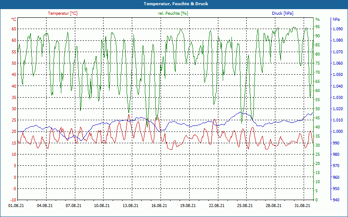Click the date label 13.08.21
Screen dimensions: 348x217
130,205
